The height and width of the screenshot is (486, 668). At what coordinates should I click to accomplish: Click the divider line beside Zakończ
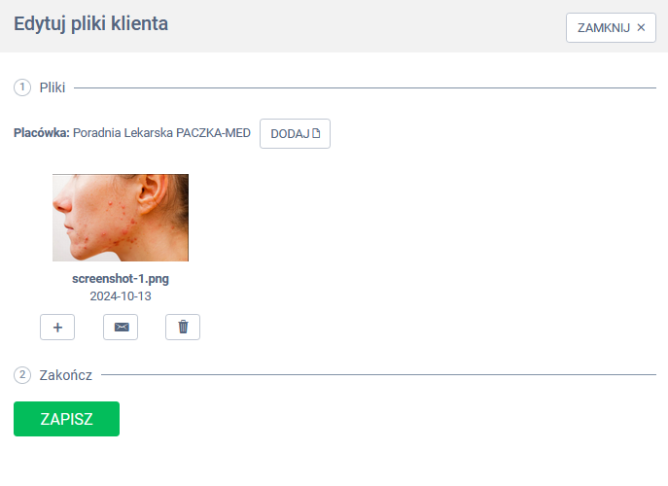(379, 375)
